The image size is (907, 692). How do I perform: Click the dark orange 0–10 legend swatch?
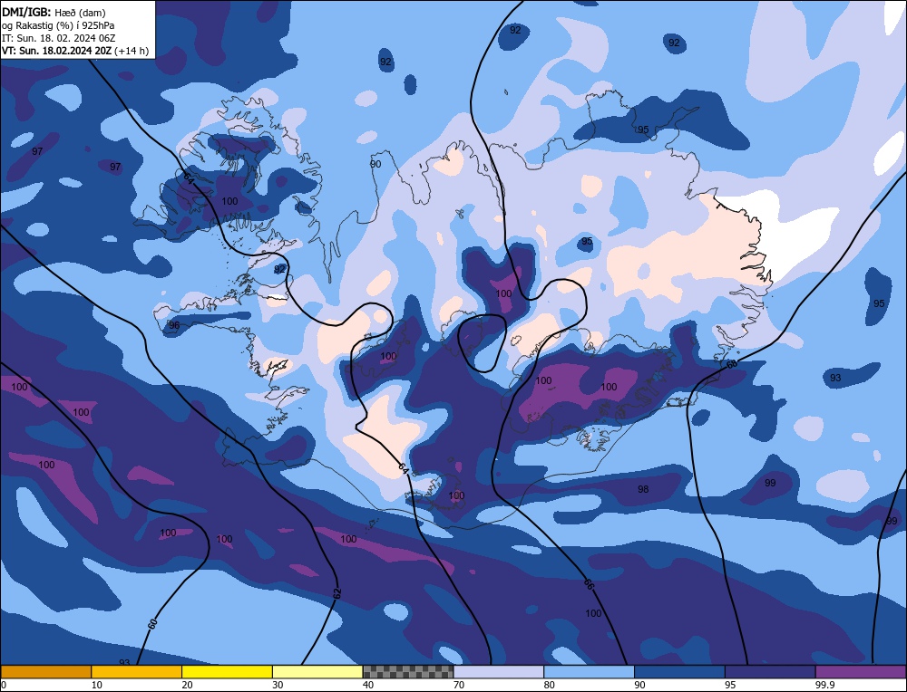(x=45, y=671)
